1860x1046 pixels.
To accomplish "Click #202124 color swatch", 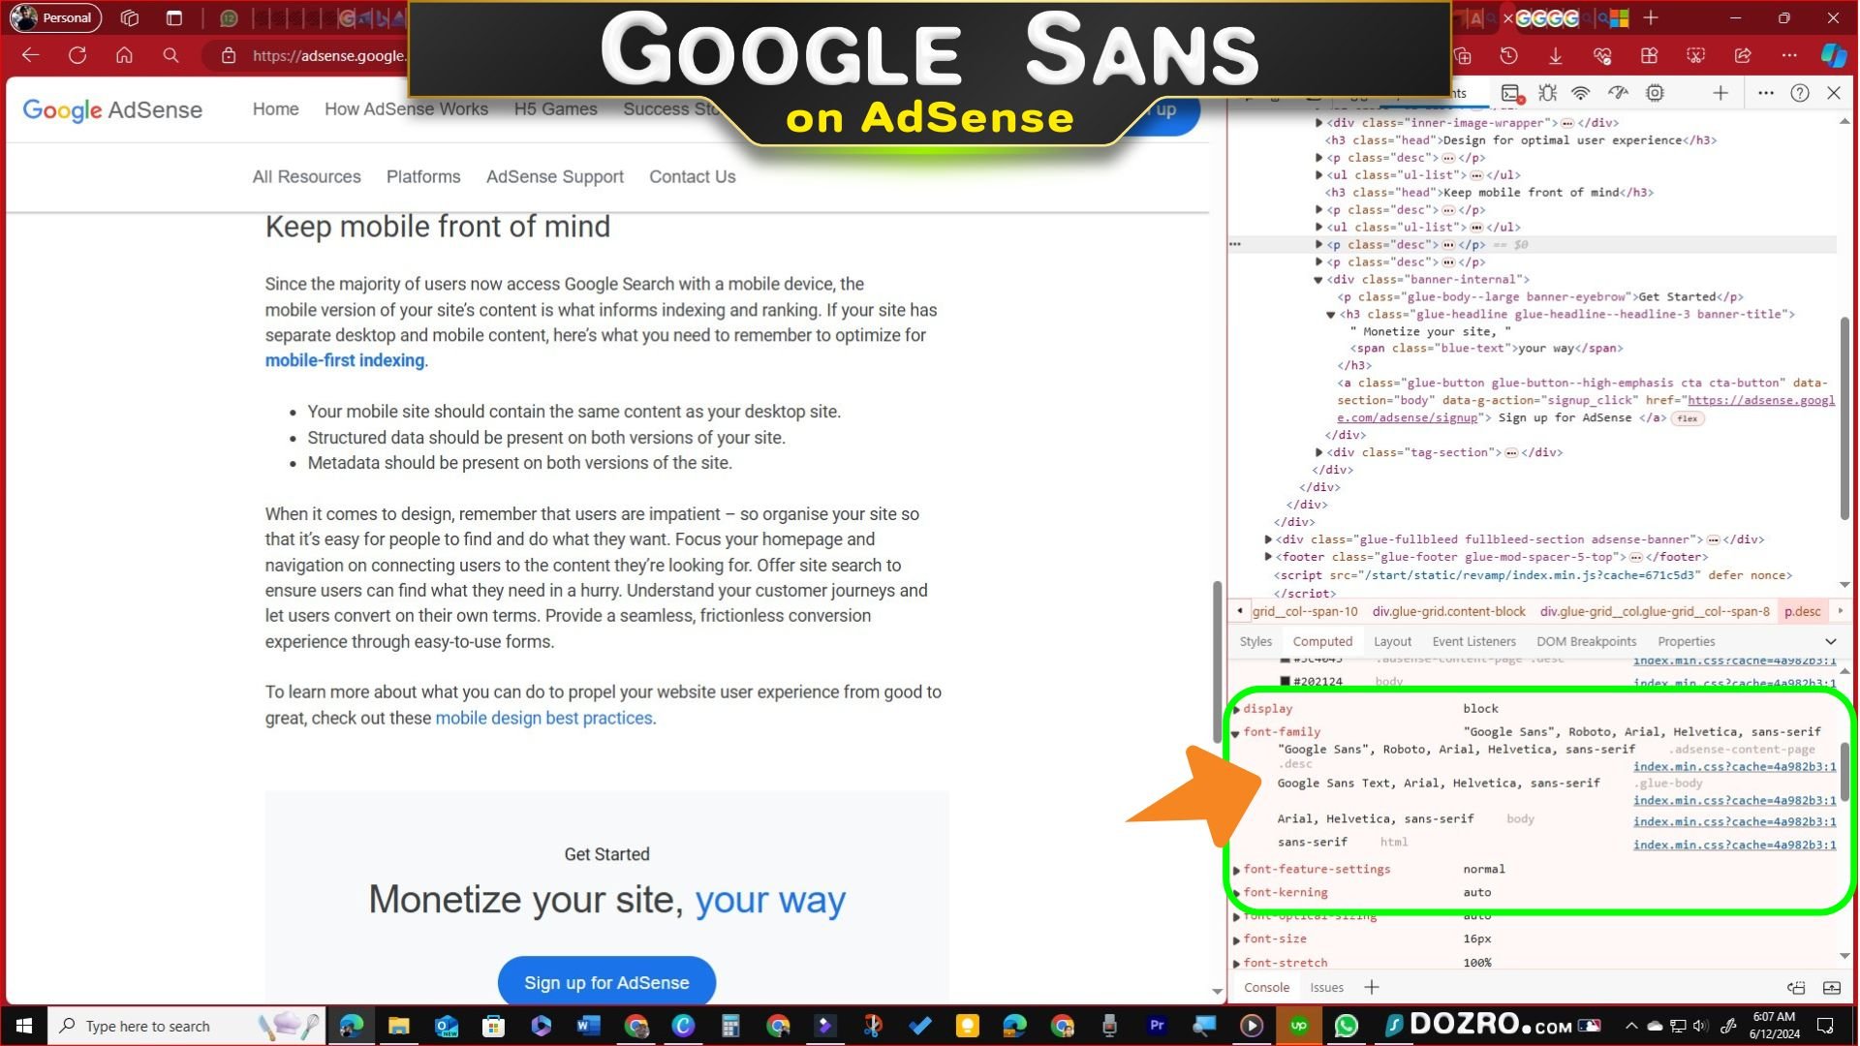I will click(1285, 681).
